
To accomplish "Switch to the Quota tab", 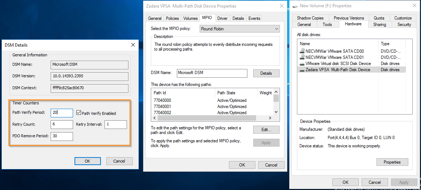I will 379,18.
